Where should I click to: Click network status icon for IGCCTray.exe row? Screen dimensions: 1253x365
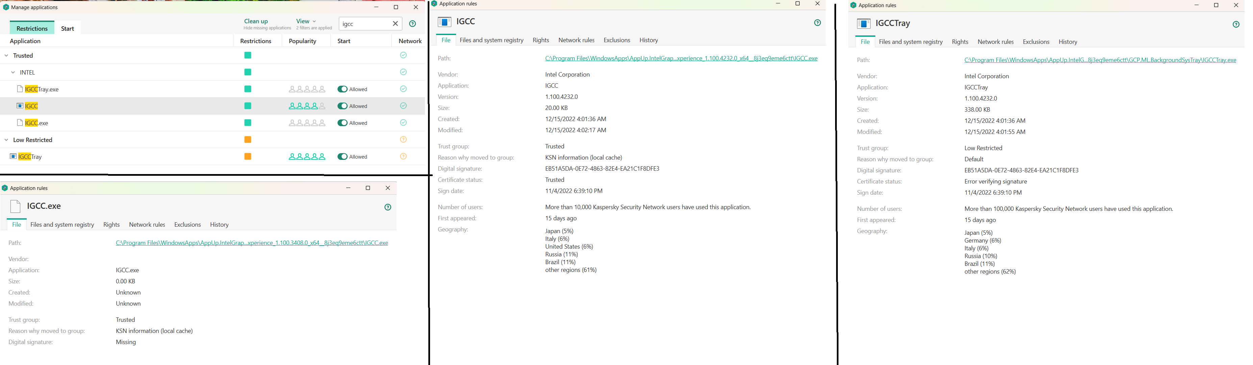pos(403,89)
